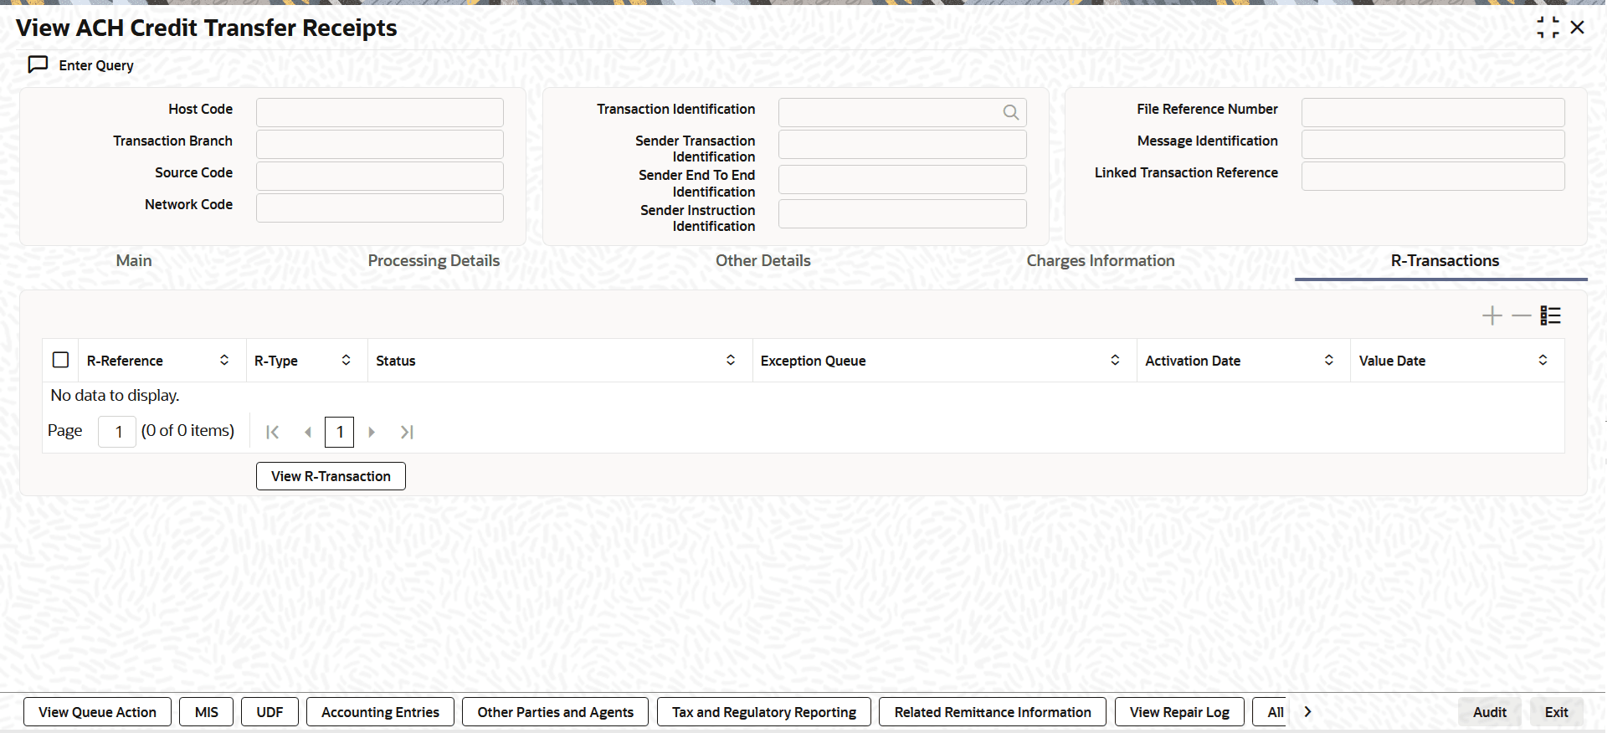Focus the Transaction Branch field
Viewport: 1607px width, 733px height.
click(x=380, y=144)
